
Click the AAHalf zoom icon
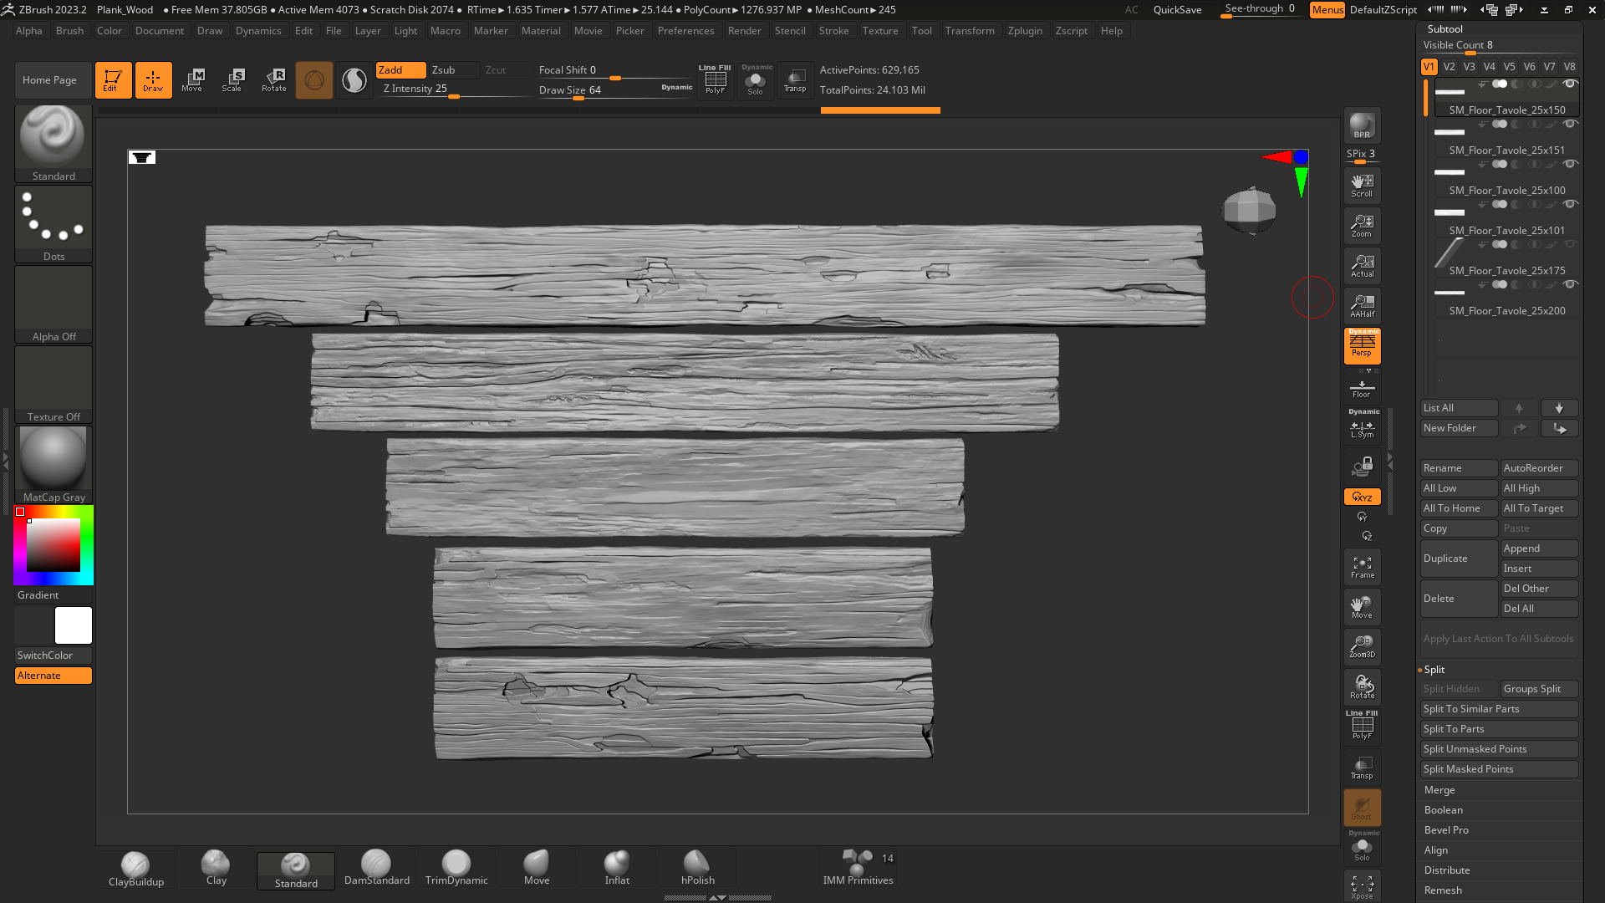1362,306
